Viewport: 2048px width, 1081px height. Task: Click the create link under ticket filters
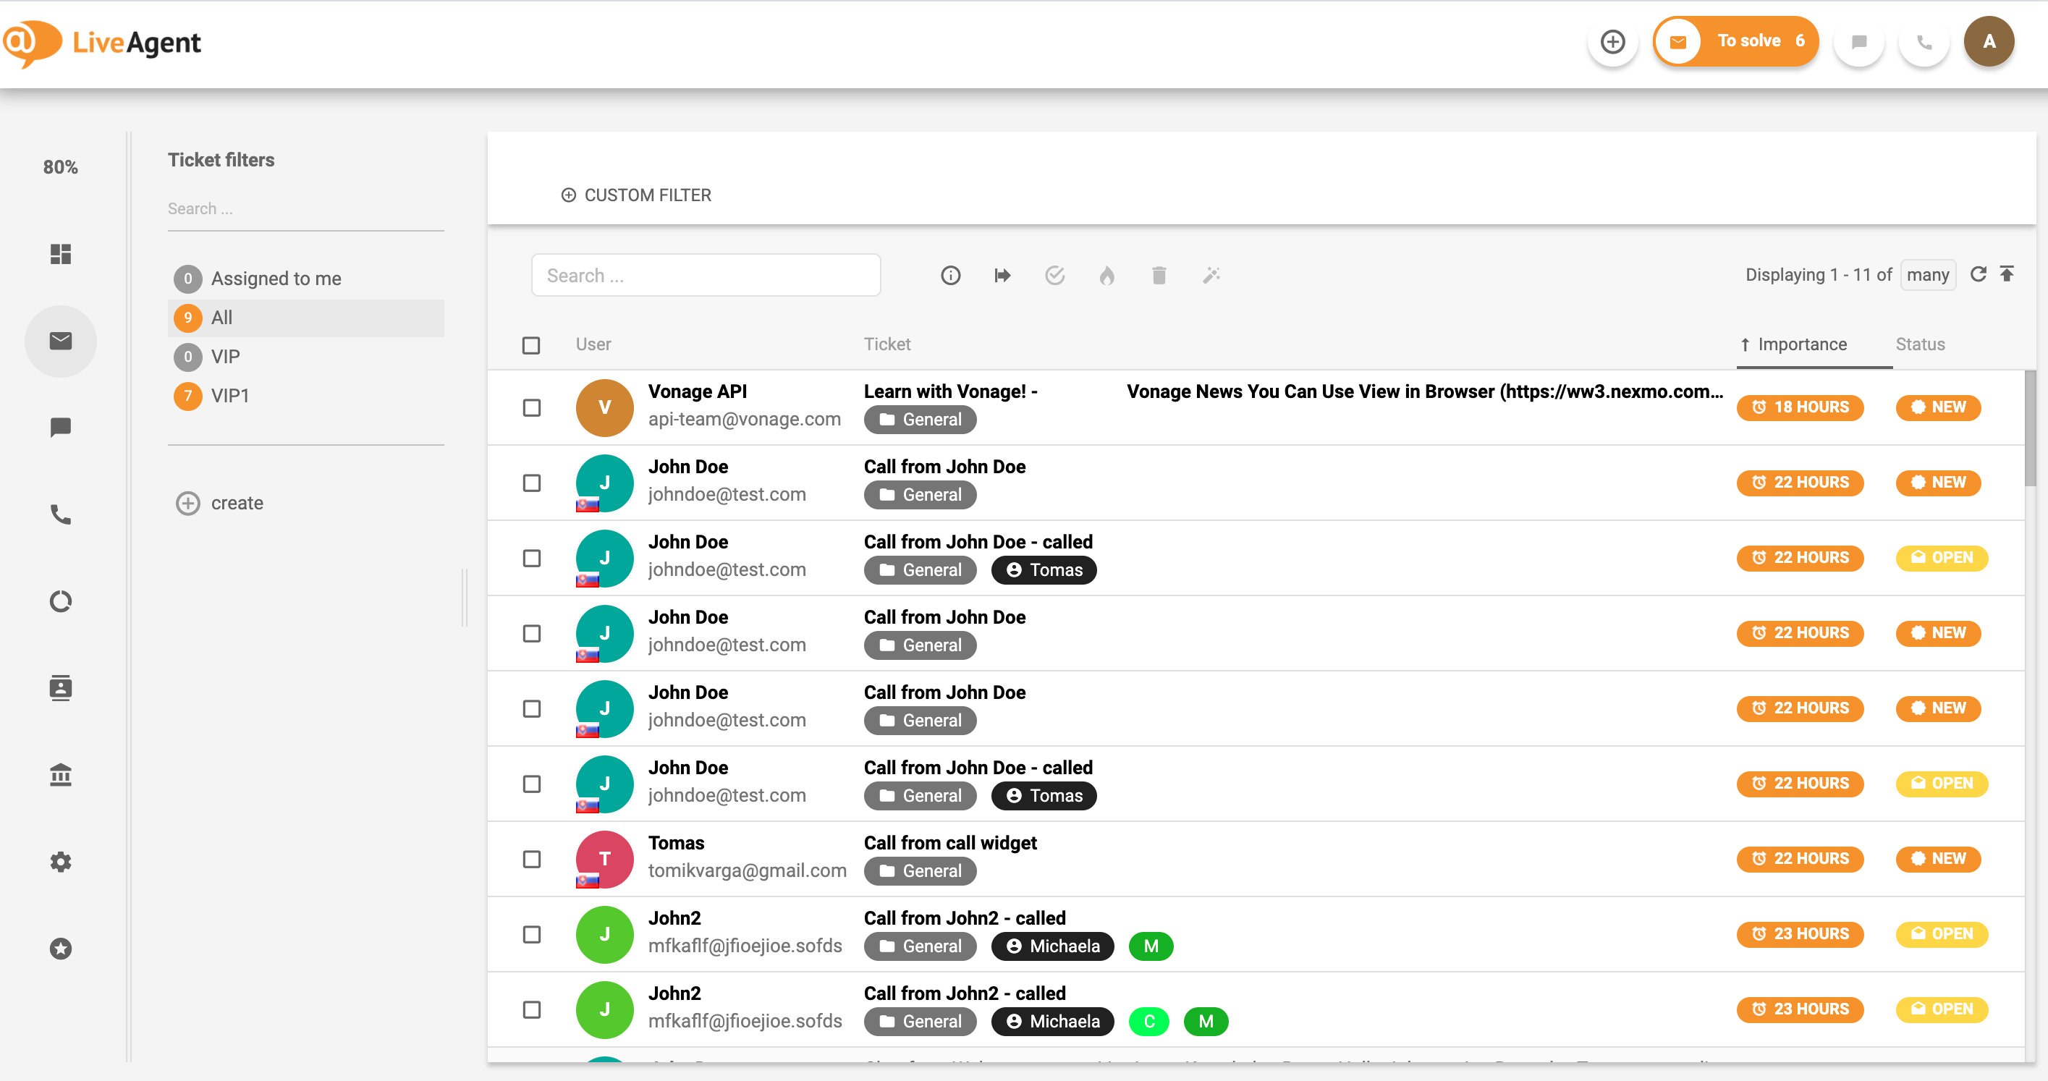(x=236, y=502)
